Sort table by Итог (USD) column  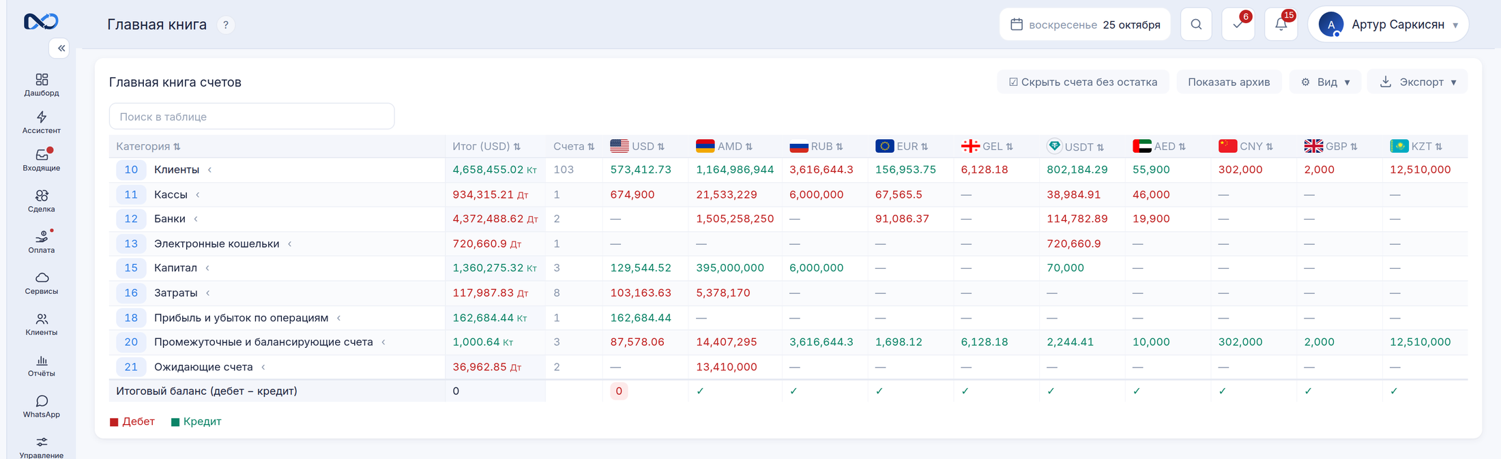pyautogui.click(x=486, y=147)
